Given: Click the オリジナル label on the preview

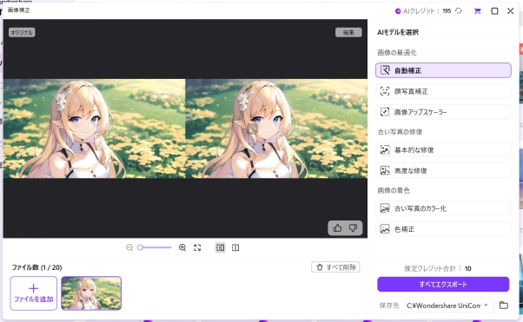Looking at the screenshot, I should click(22, 32).
